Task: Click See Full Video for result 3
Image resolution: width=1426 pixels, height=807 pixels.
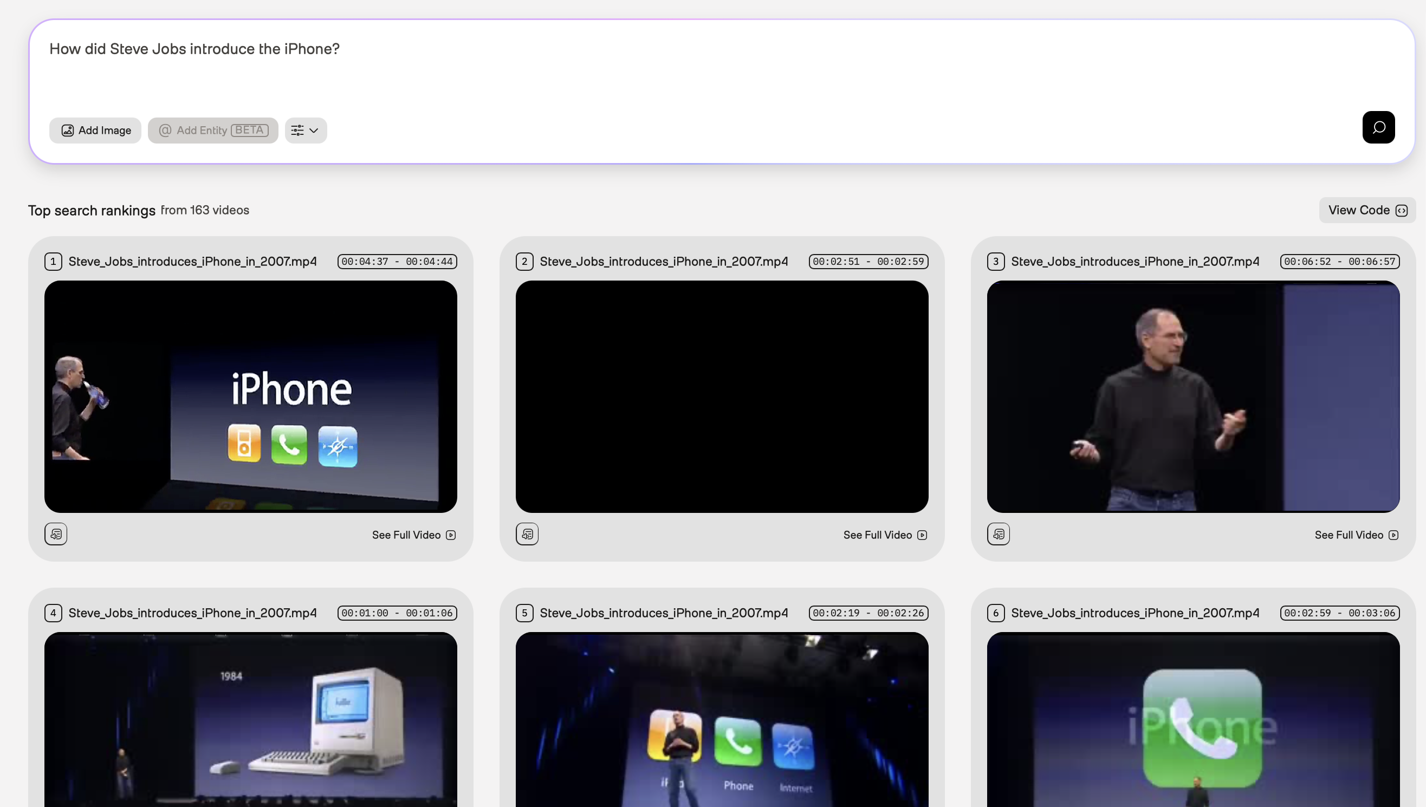Action: tap(1356, 535)
